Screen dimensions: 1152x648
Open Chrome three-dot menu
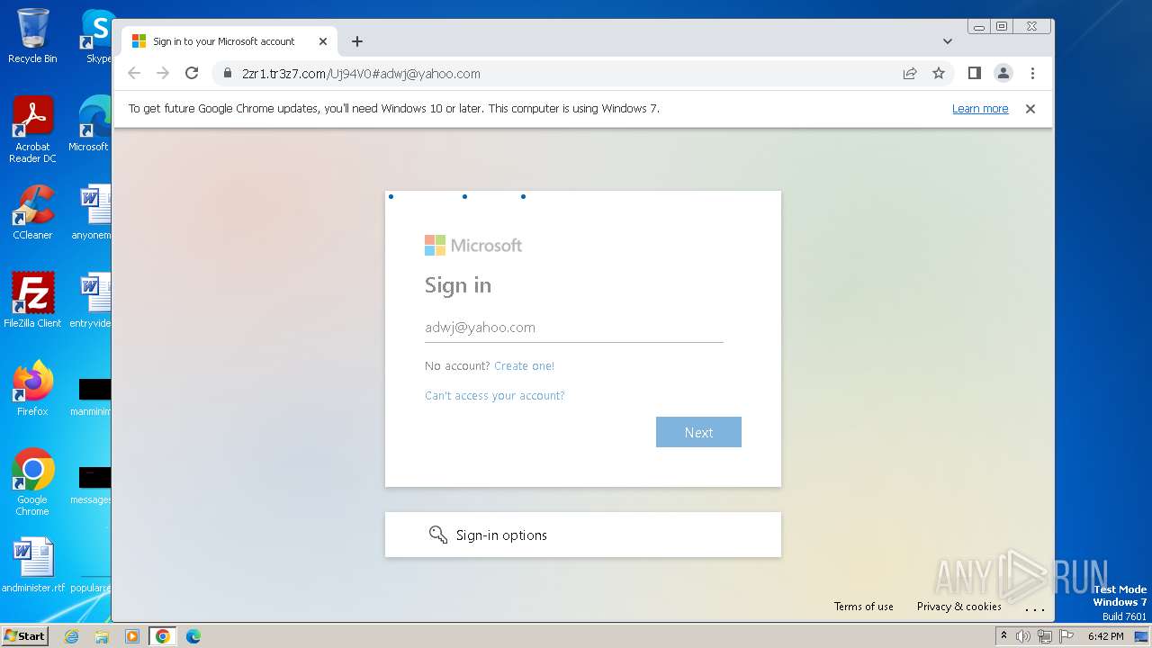tap(1032, 73)
